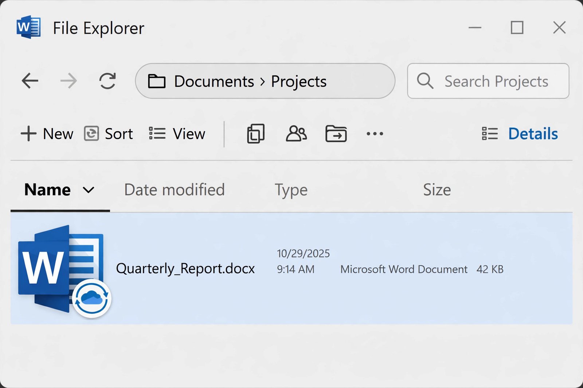Close the File Explorer window

pos(559,27)
